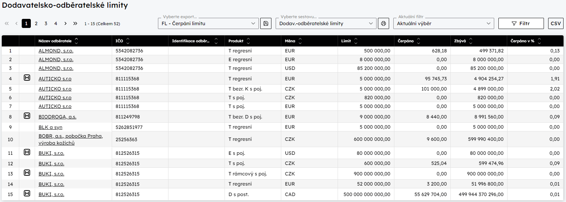Sort the Měna column
Viewport: 566px width, 202px height.
tap(300, 41)
